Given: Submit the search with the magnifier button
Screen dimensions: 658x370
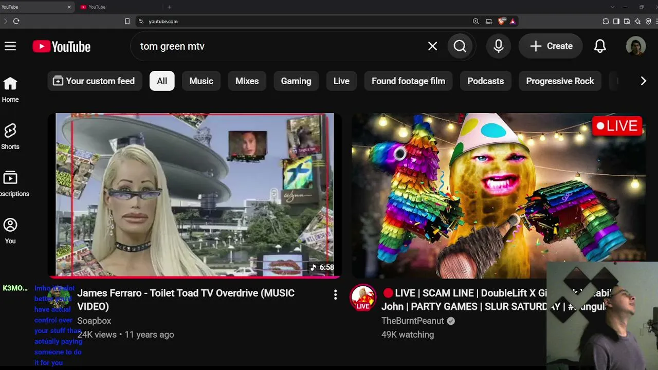Looking at the screenshot, I should pos(460,46).
